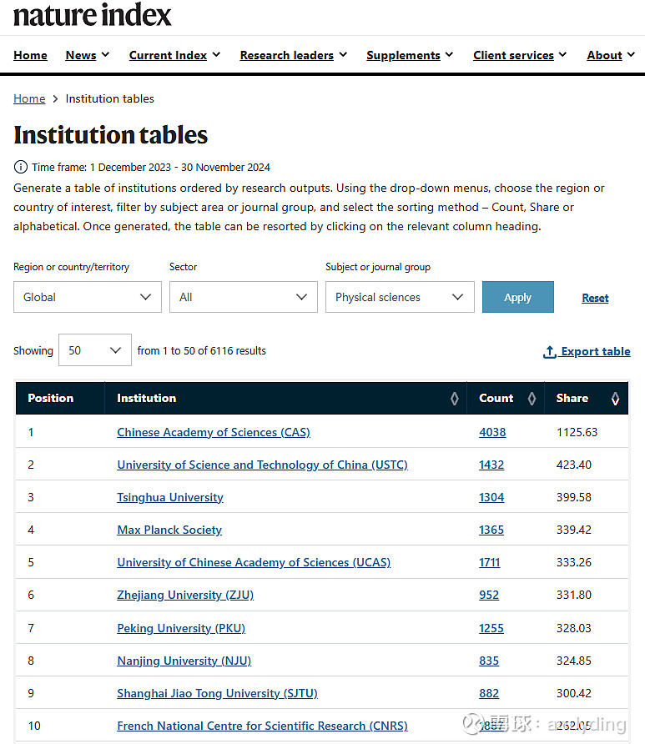Click Tsinghua University count 1304

click(x=491, y=497)
